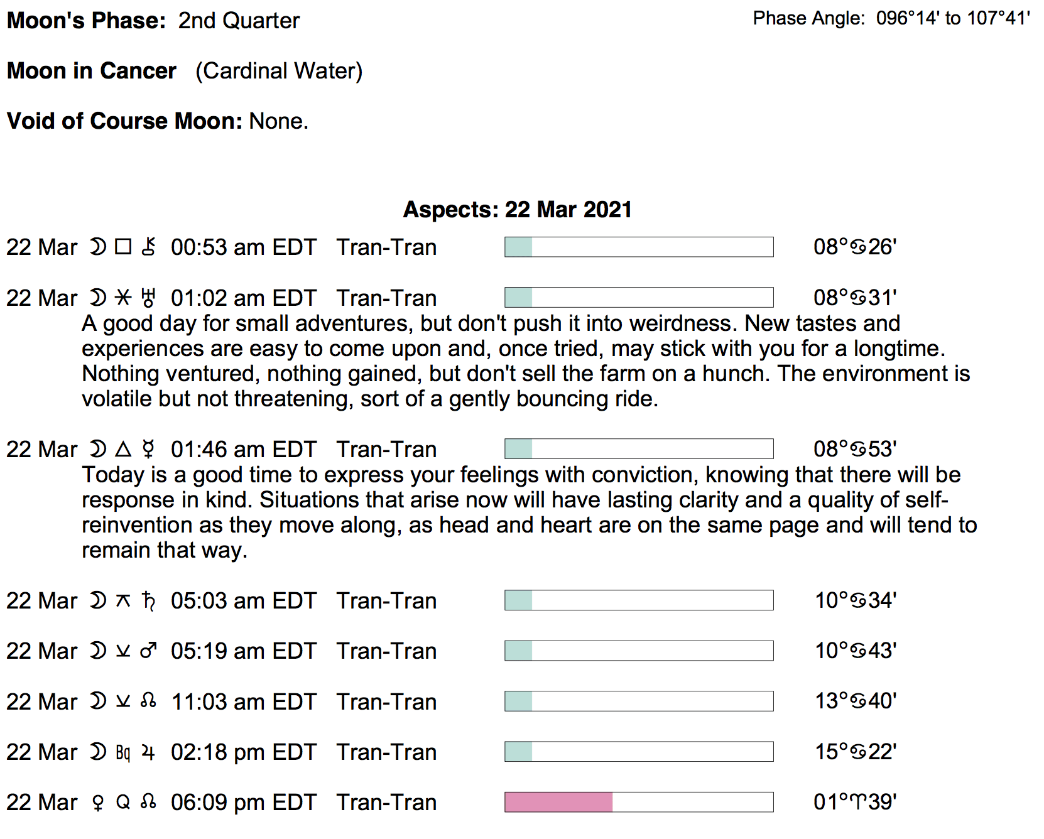The width and height of the screenshot is (1044, 839).
Task: Click the Jupiter glyph in the 02:18 pm row
Action: (x=148, y=752)
